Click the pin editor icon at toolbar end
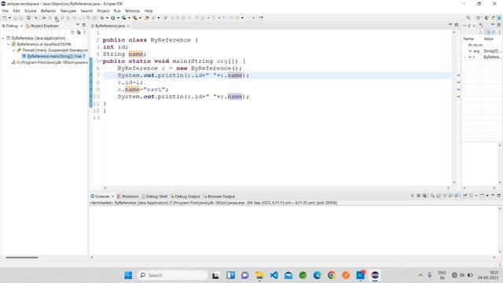Screen dimensions: 503x283 pos(261,18)
